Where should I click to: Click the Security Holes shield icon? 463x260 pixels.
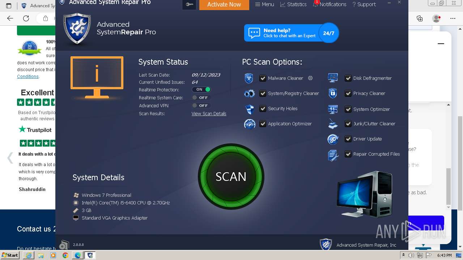tap(250, 109)
